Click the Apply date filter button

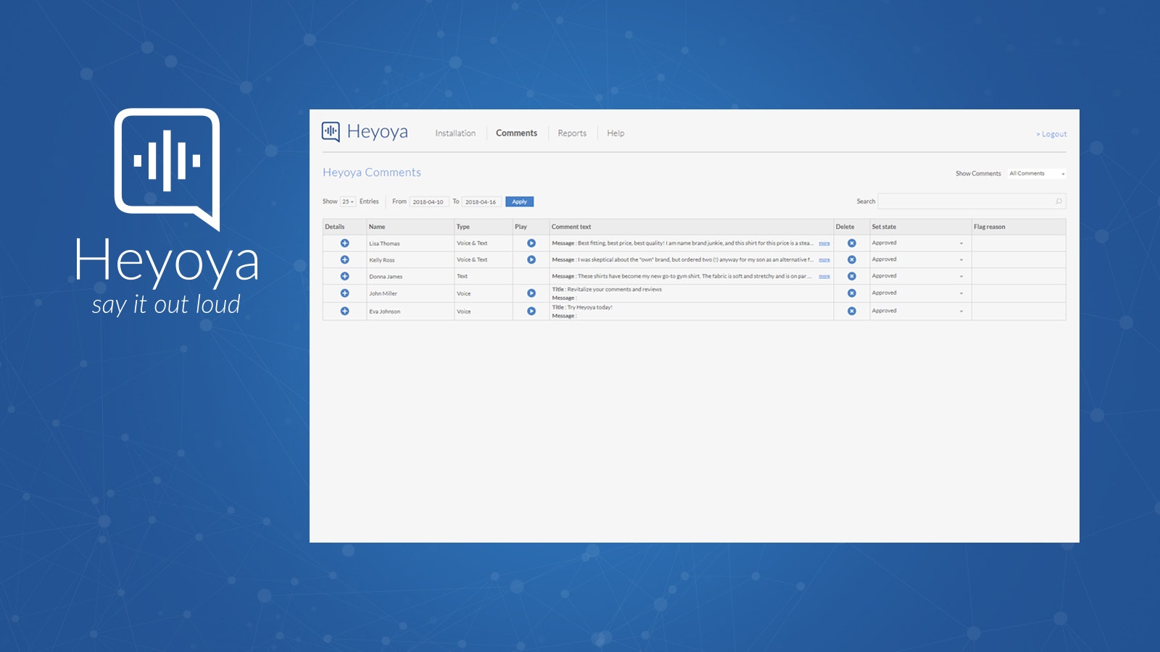519,202
